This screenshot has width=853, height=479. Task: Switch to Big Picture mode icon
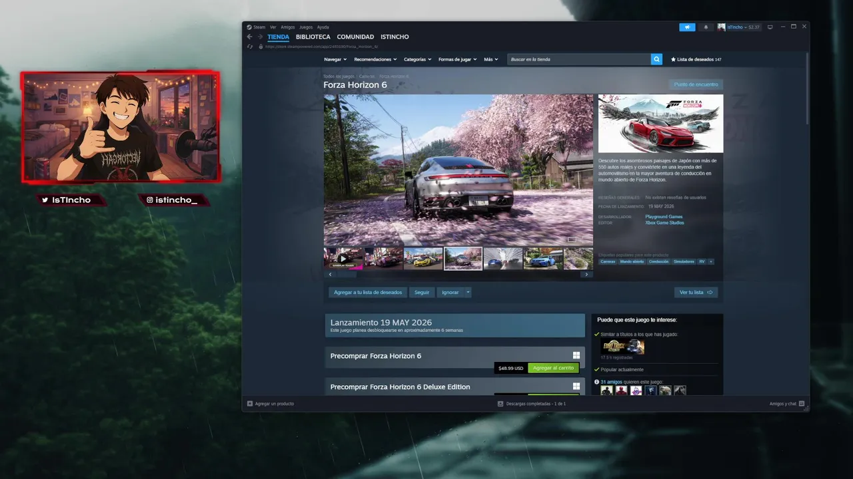point(770,27)
